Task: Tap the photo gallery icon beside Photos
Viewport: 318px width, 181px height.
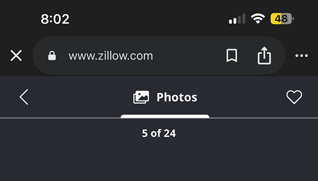Action: click(141, 97)
